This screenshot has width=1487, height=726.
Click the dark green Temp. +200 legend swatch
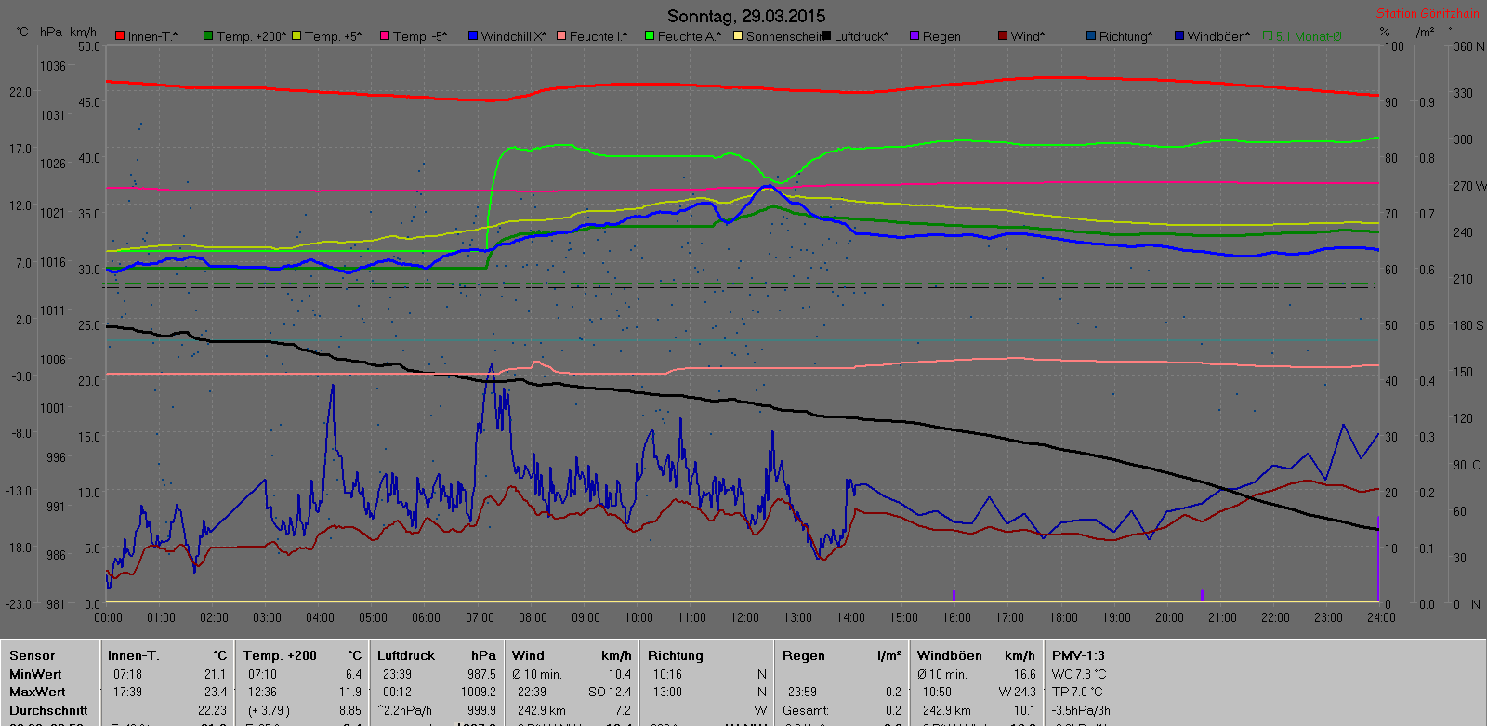(x=208, y=36)
